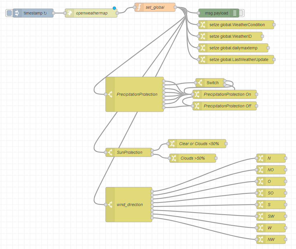Image resolution: width=296 pixels, height=249 pixels.
Task: Select the setze global.dailymaxtemp node
Action: pos(235,48)
